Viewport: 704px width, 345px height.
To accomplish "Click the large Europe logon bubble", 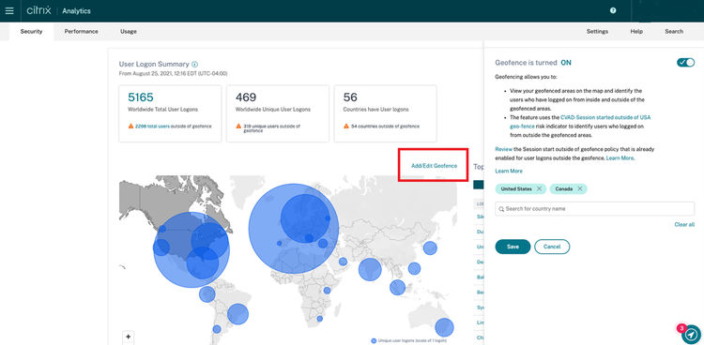I will point(294,229).
